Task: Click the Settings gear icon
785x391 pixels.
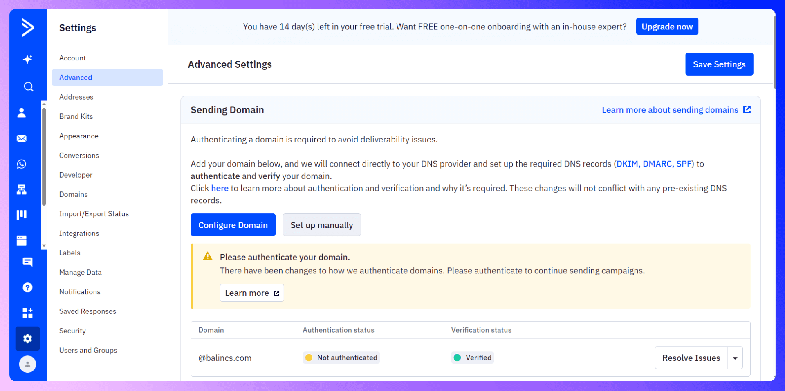Action: point(27,338)
